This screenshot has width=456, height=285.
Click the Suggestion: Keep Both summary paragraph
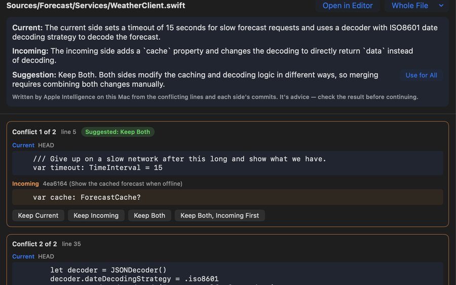coord(195,80)
